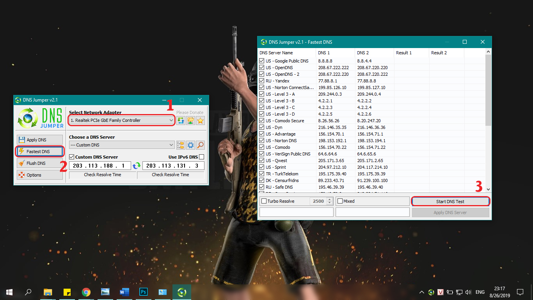The image size is (533, 300).
Task: Sort by Result 1 column header
Action: coord(411,53)
